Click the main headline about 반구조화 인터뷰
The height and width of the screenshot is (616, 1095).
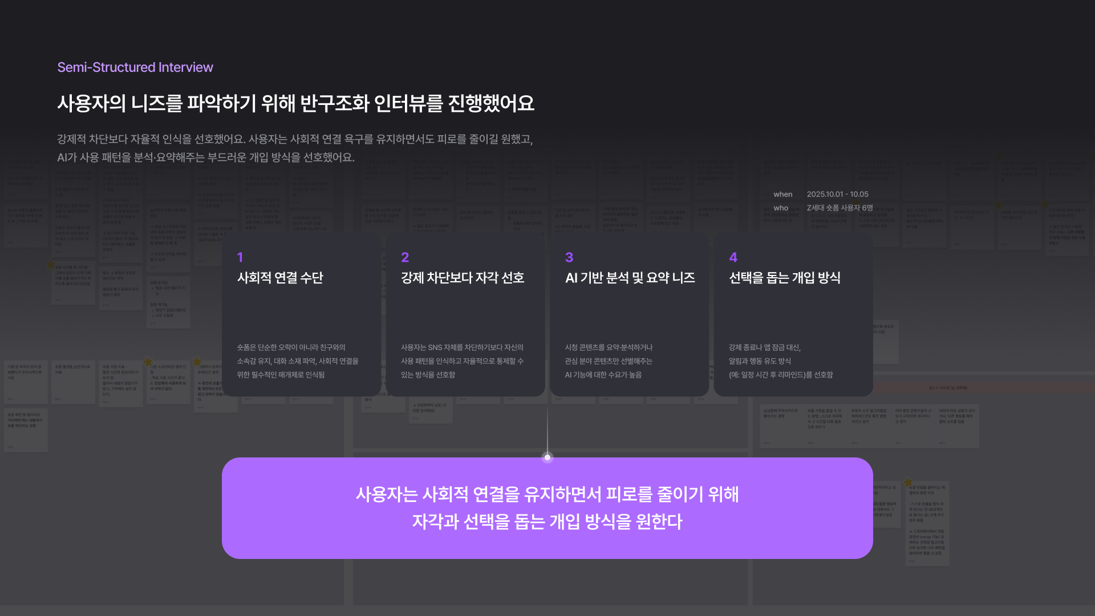point(295,103)
